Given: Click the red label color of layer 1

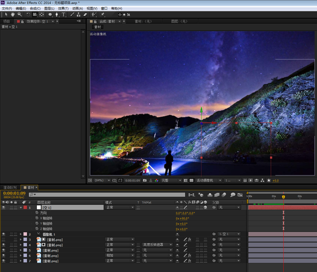Looking at the screenshot, I should (x=25, y=207).
